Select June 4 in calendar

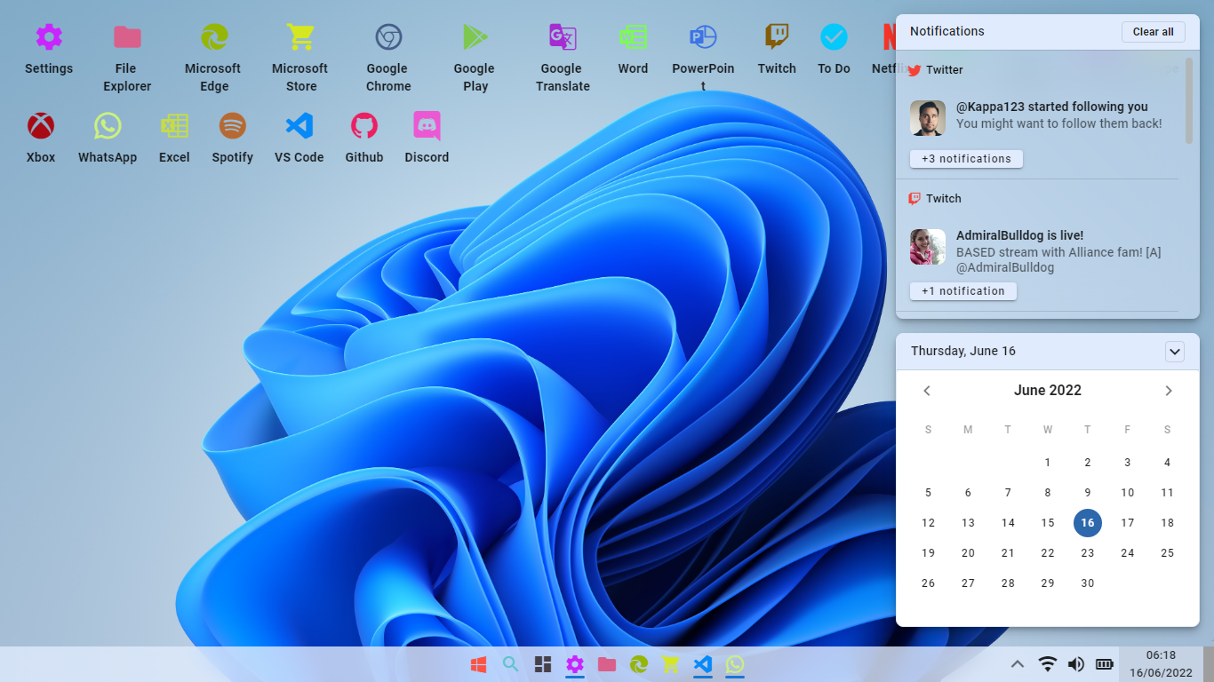pos(1168,463)
